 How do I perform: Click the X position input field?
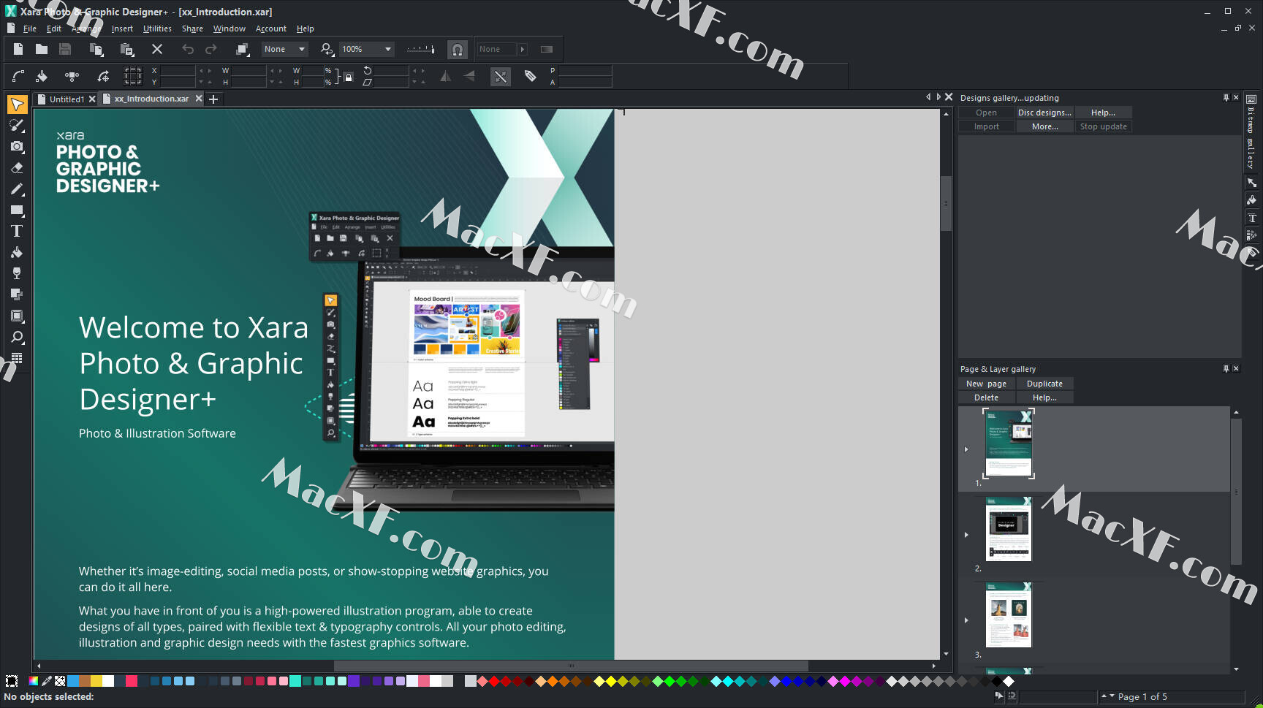pos(178,71)
